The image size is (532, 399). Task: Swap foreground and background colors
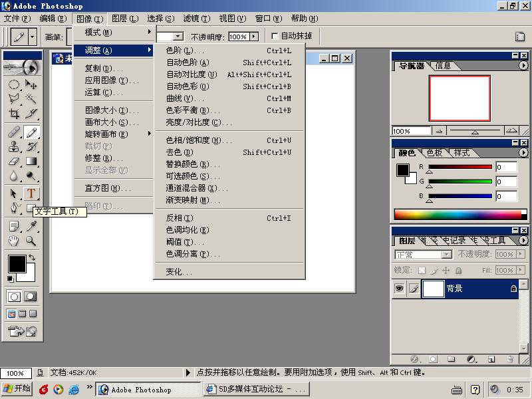[x=31, y=257]
